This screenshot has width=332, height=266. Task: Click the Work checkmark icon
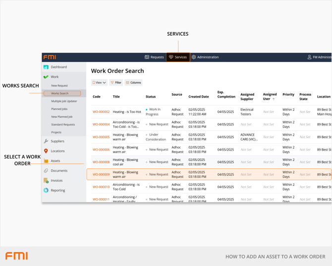coord(46,77)
